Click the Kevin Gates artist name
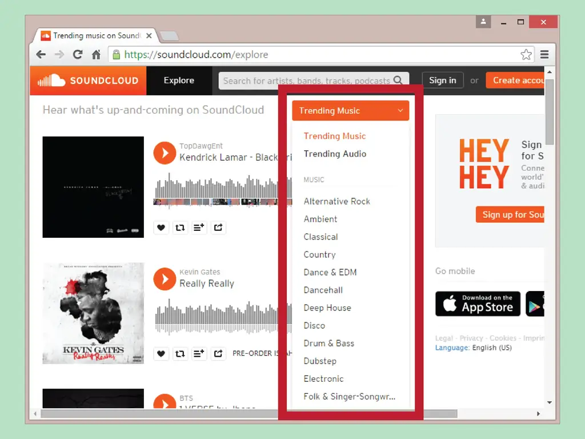The height and width of the screenshot is (439, 585). coord(199,272)
